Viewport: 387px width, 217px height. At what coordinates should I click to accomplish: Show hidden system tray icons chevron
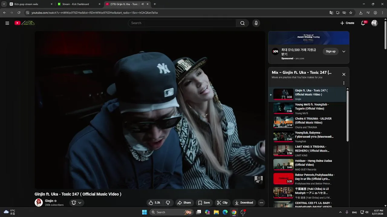tap(340, 212)
